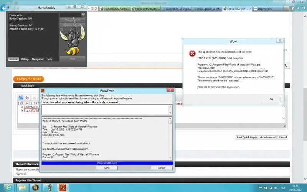307x192 pixels.
Task: Open the Go Advanced reply editor
Action: [267, 137]
